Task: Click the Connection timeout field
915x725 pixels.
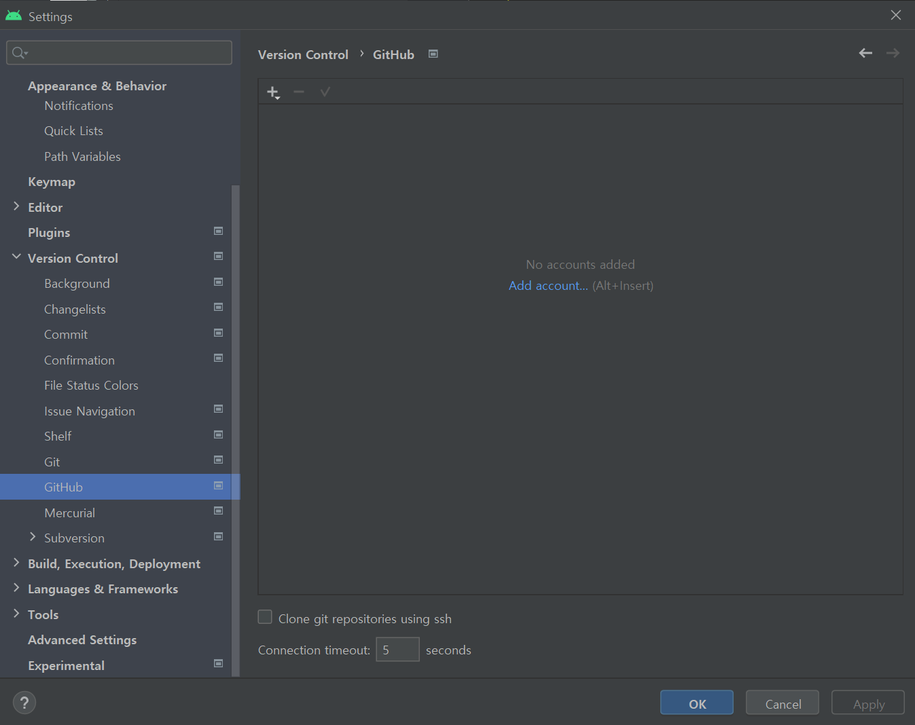Action: [397, 650]
